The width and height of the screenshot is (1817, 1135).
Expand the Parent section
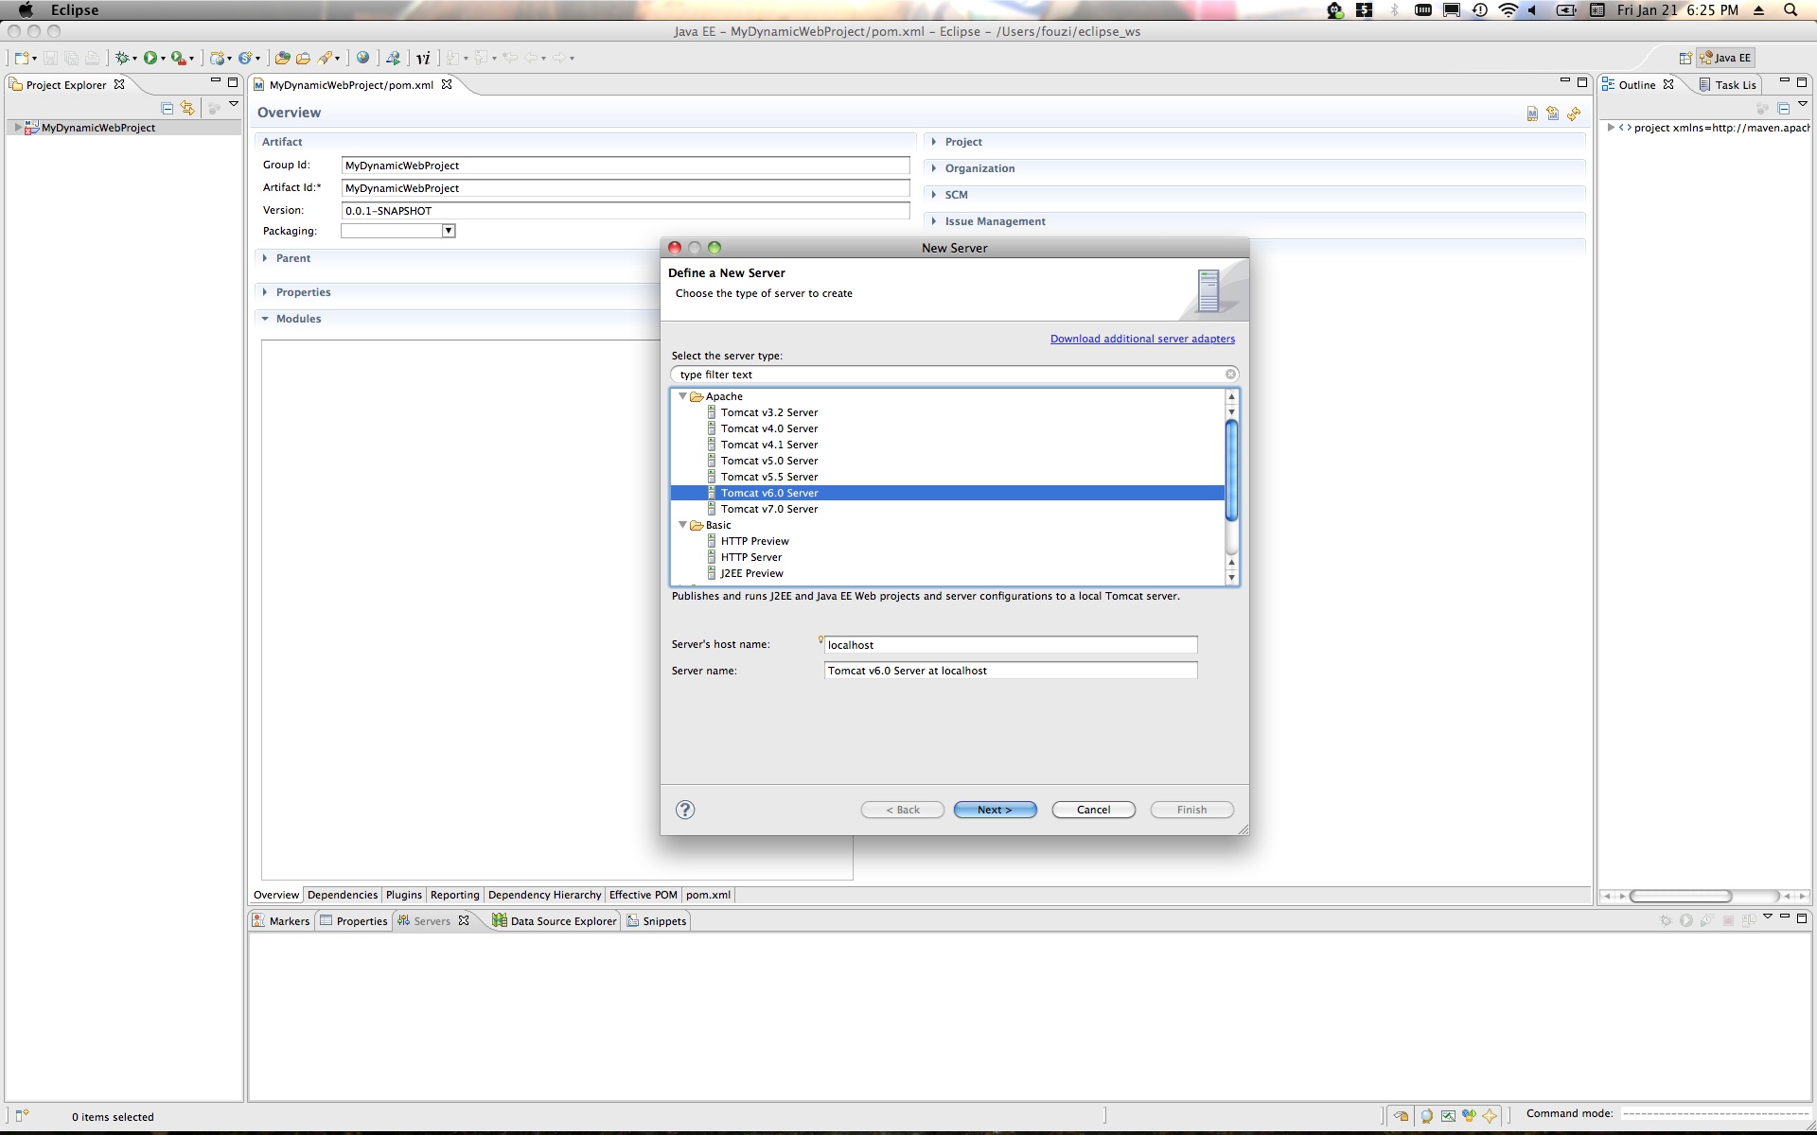coord(265,258)
